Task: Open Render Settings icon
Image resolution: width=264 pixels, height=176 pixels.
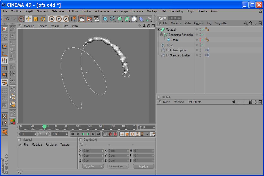Action: click(x=96, y=19)
